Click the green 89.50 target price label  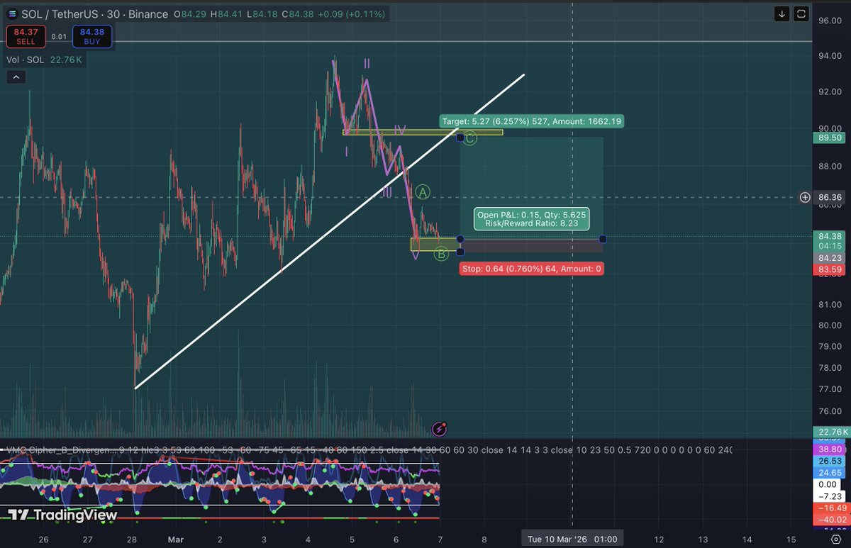(x=829, y=138)
